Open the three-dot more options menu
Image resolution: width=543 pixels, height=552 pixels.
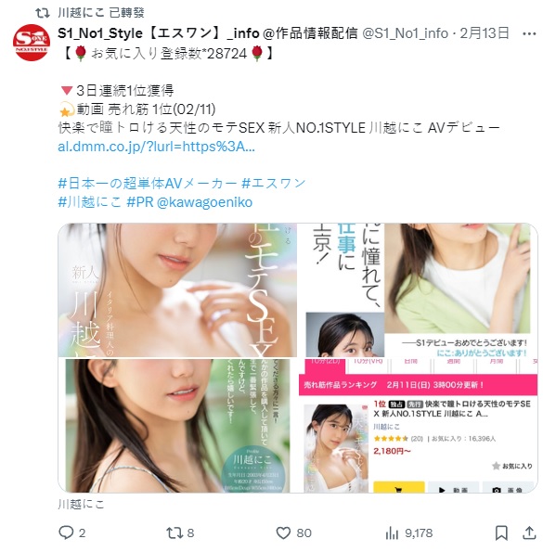(529, 33)
